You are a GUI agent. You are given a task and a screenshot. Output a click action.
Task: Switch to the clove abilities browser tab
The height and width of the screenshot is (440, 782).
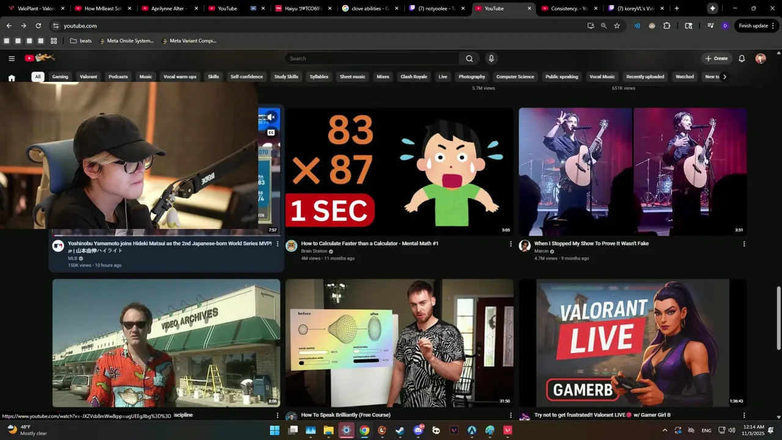368,9
